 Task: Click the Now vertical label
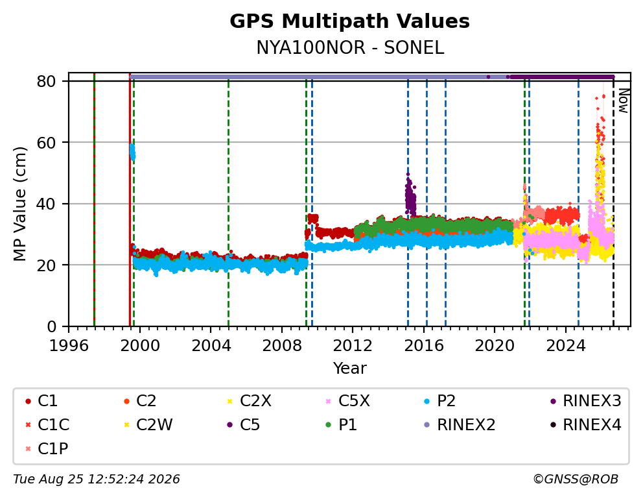click(624, 101)
